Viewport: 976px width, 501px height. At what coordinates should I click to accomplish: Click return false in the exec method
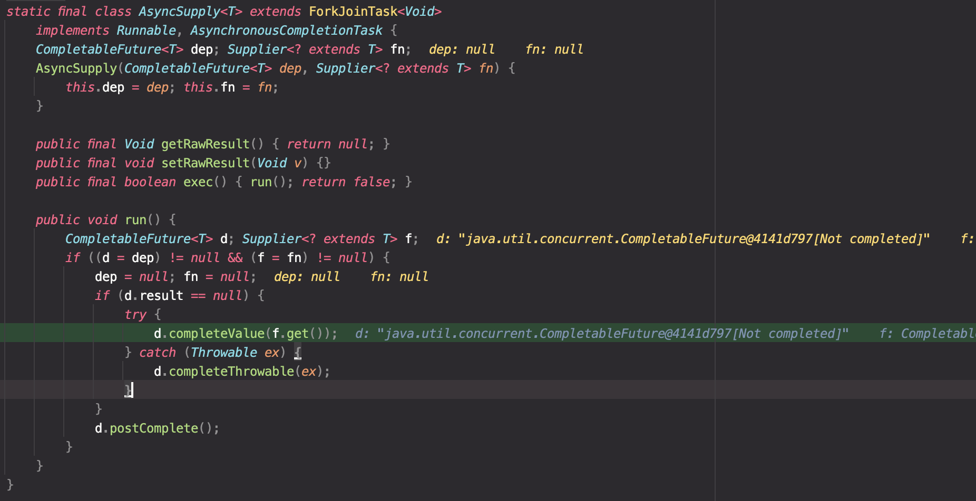[x=346, y=182]
